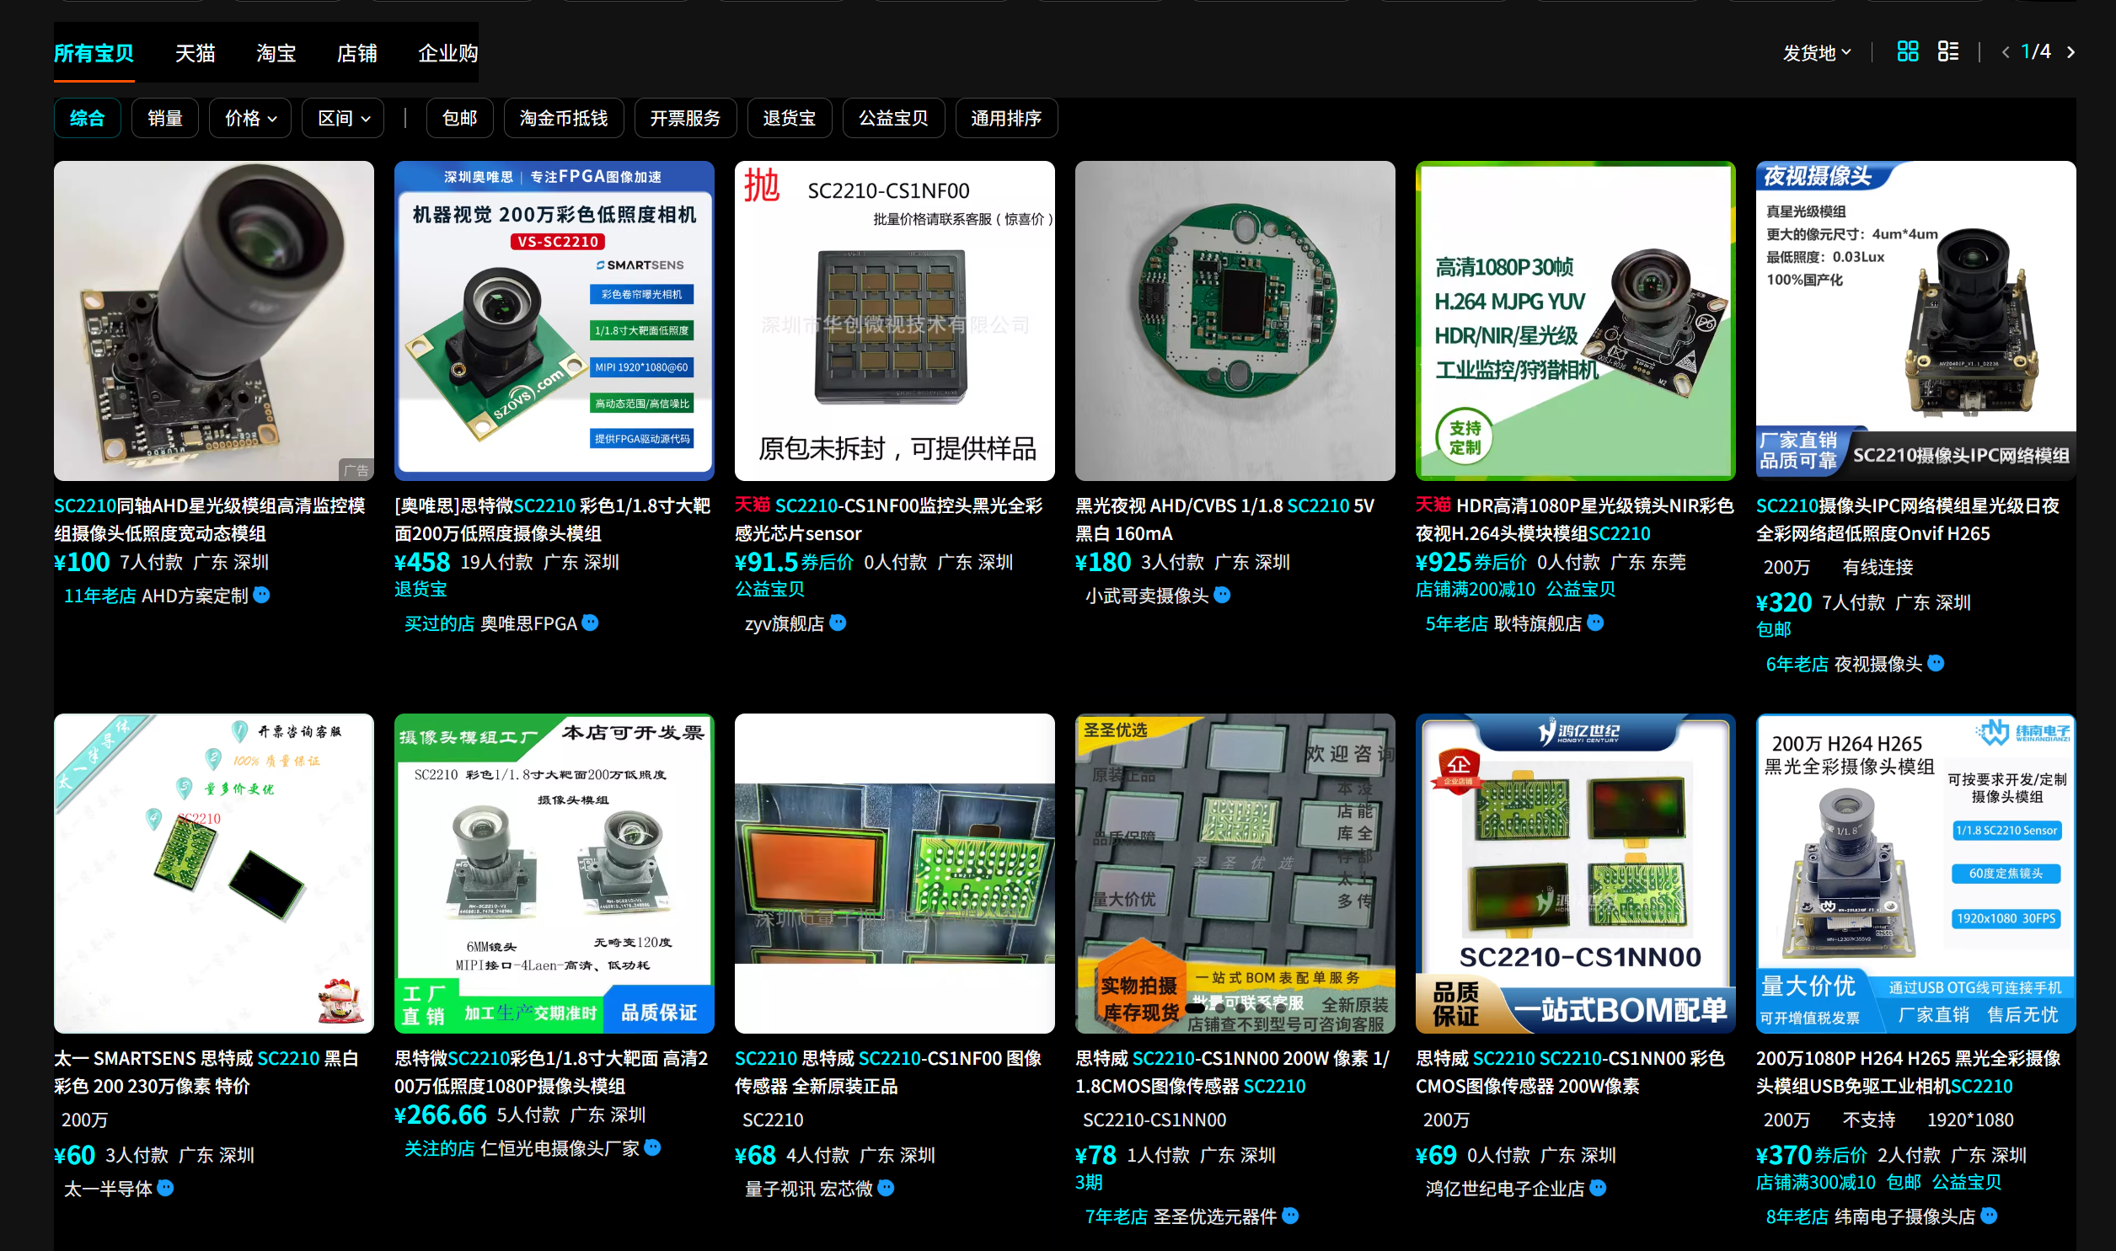The width and height of the screenshot is (2116, 1251).
Task: Open 区间 price range dropdown
Action: [x=343, y=118]
